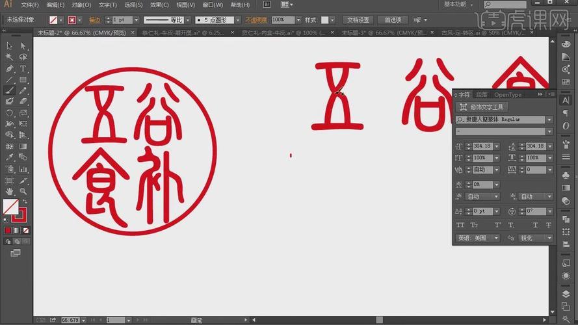Select the Paintbrush tool
Screen dimensions: 578x325
tap(10, 90)
